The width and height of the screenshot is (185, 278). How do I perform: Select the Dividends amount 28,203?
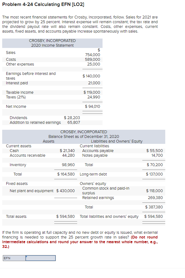[x=72, y=118]
